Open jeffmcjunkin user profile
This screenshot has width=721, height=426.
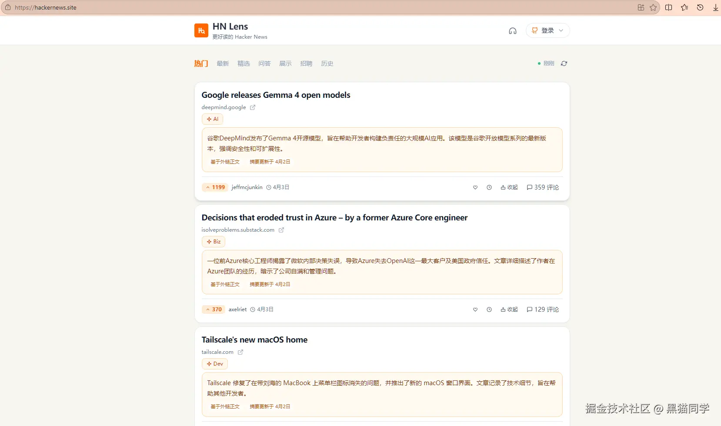tap(247, 187)
